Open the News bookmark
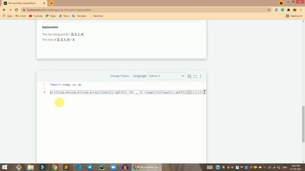The width and height of the screenshot is (305, 171). coord(64,16)
